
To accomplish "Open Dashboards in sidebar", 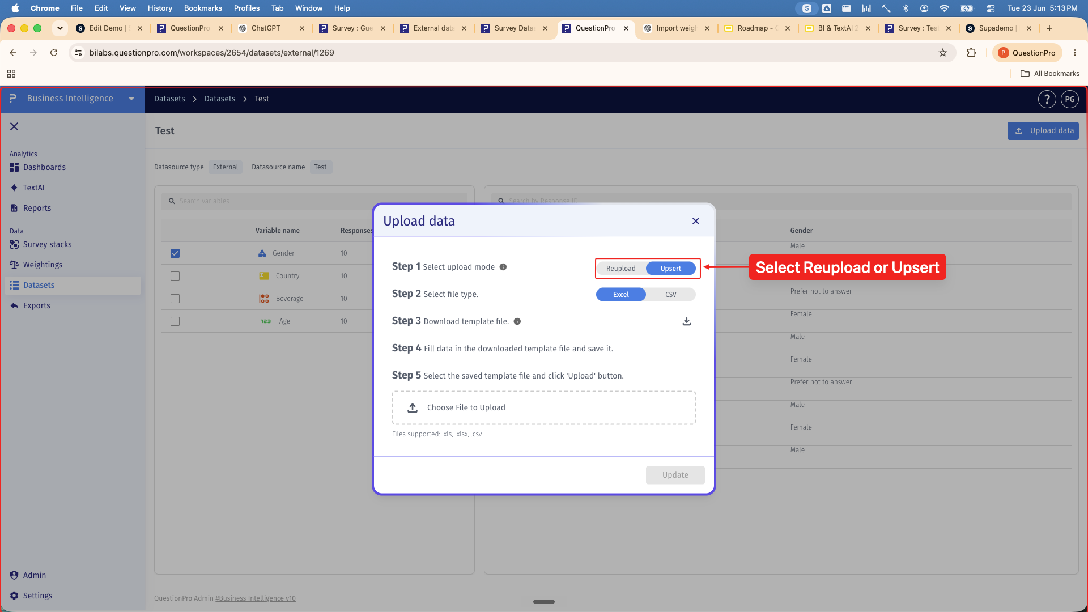I will 44,167.
